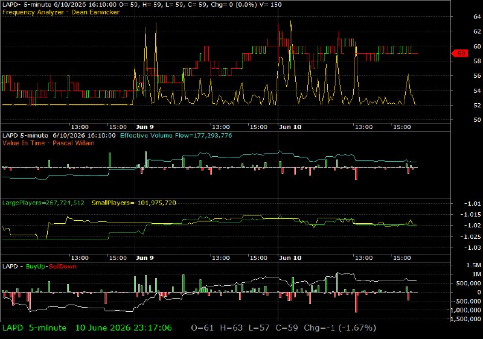The image size is (483, 339).
Task: Click the 64 price level on the axis
Action: click(477, 17)
